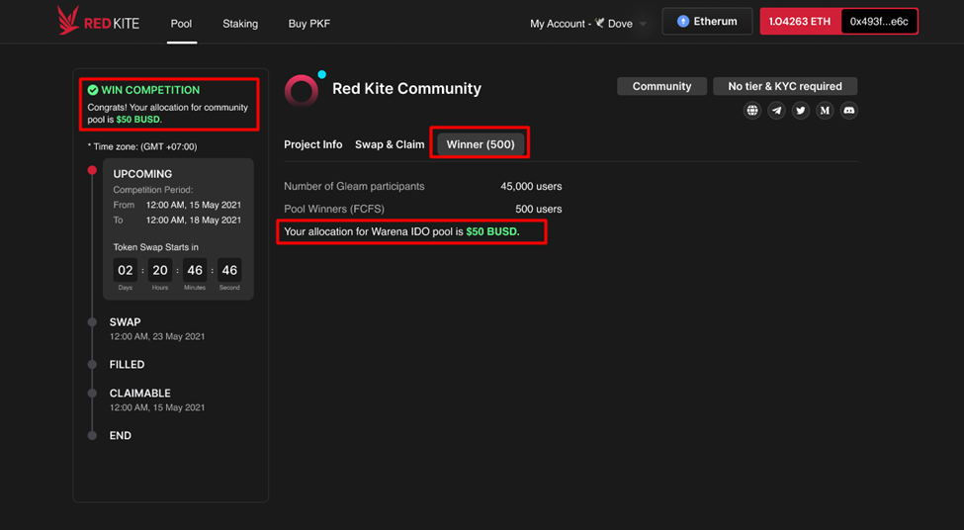
Task: Open the Medium social icon
Action: (x=825, y=111)
